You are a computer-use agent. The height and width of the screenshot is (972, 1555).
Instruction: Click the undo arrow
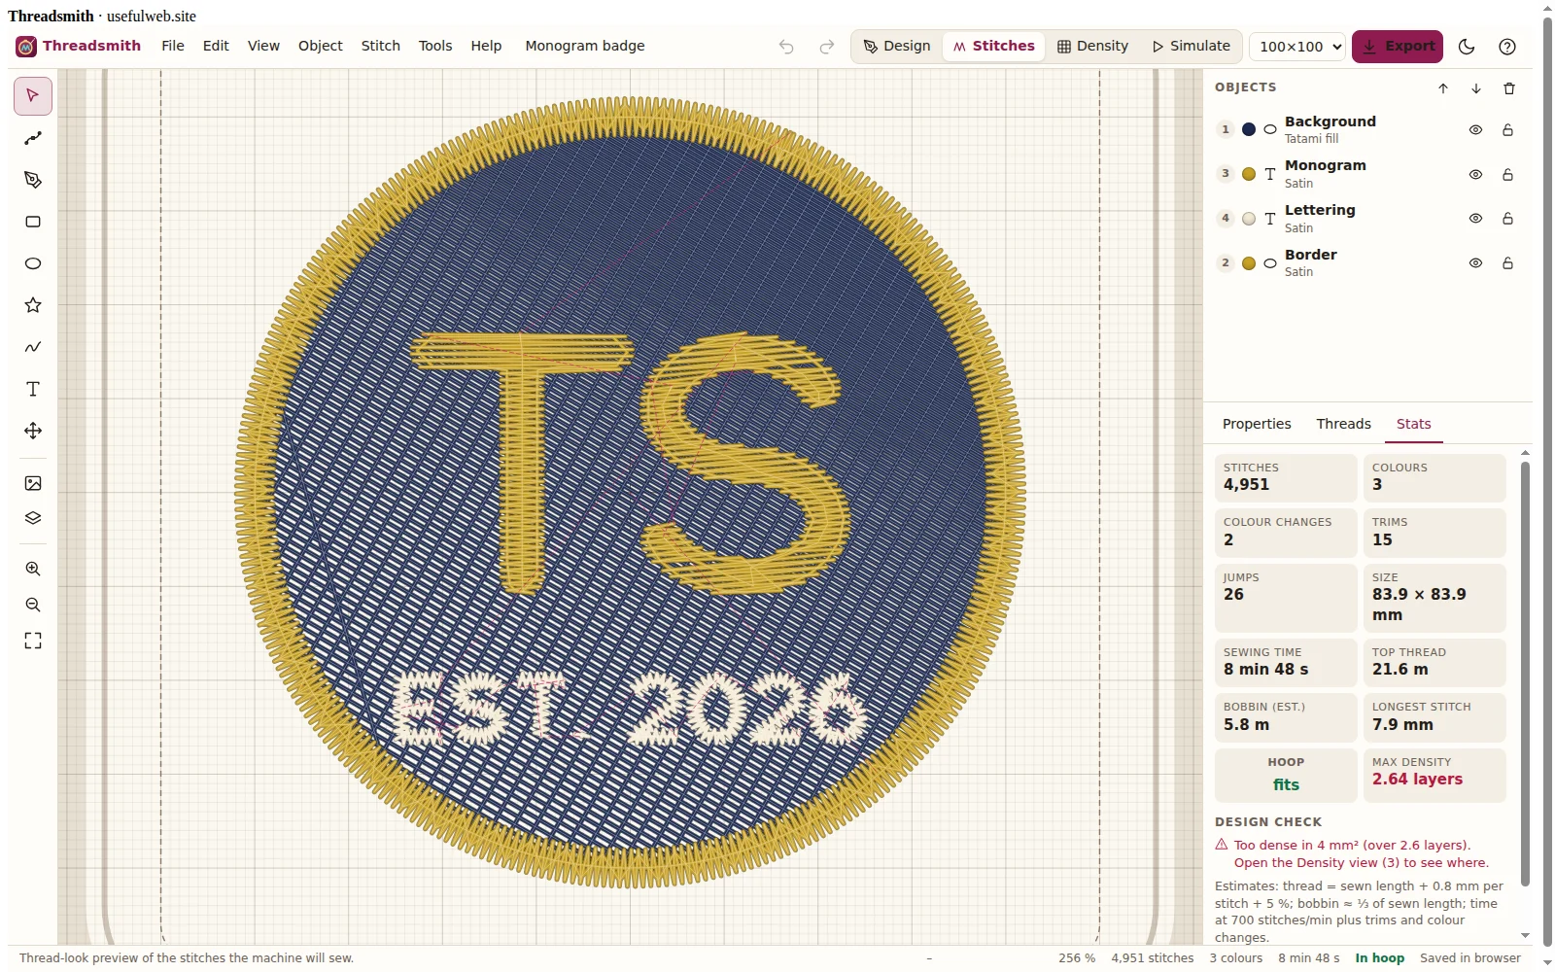[786, 47]
